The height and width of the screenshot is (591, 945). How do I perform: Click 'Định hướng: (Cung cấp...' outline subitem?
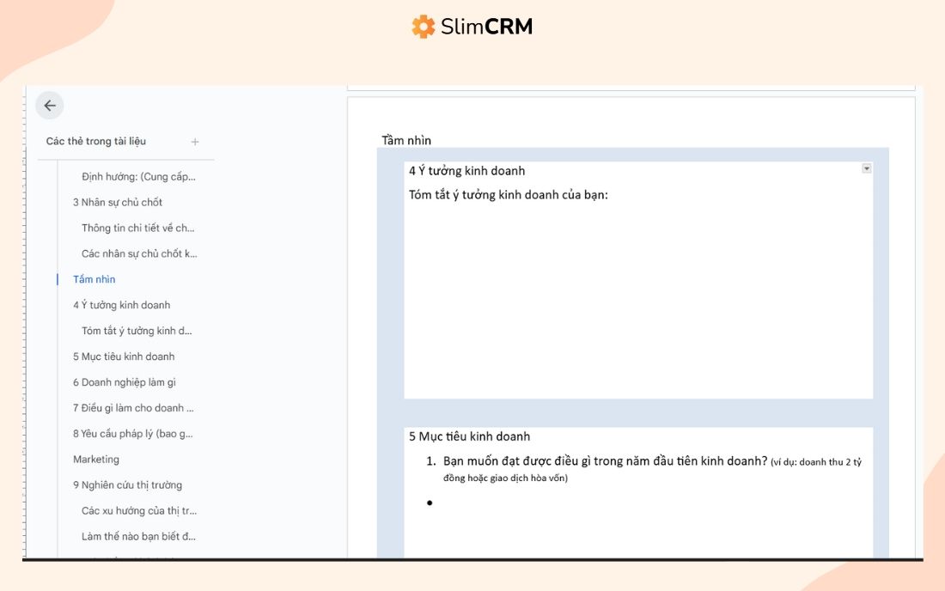pos(138,176)
